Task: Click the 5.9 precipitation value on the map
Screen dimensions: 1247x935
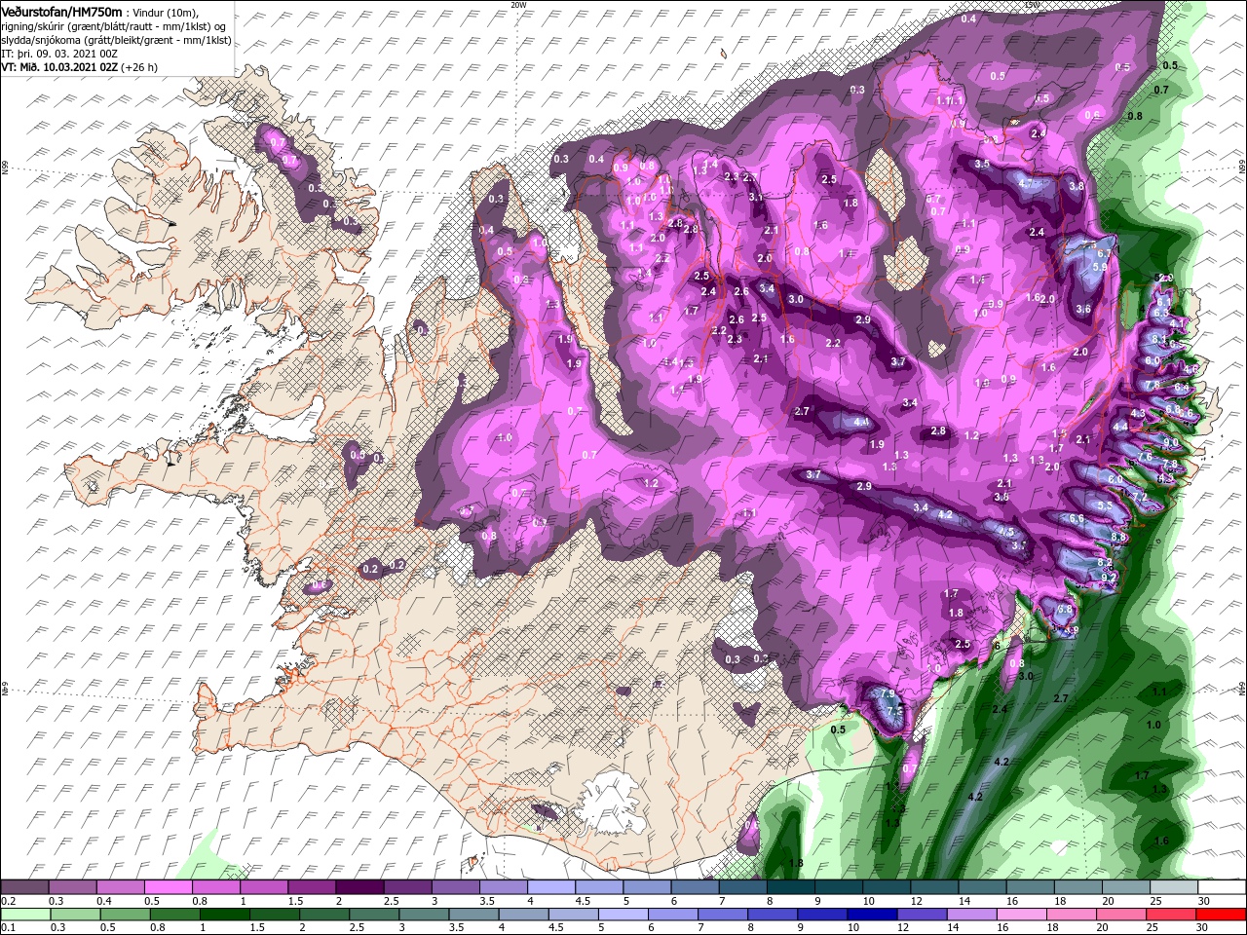Action: point(1100,268)
